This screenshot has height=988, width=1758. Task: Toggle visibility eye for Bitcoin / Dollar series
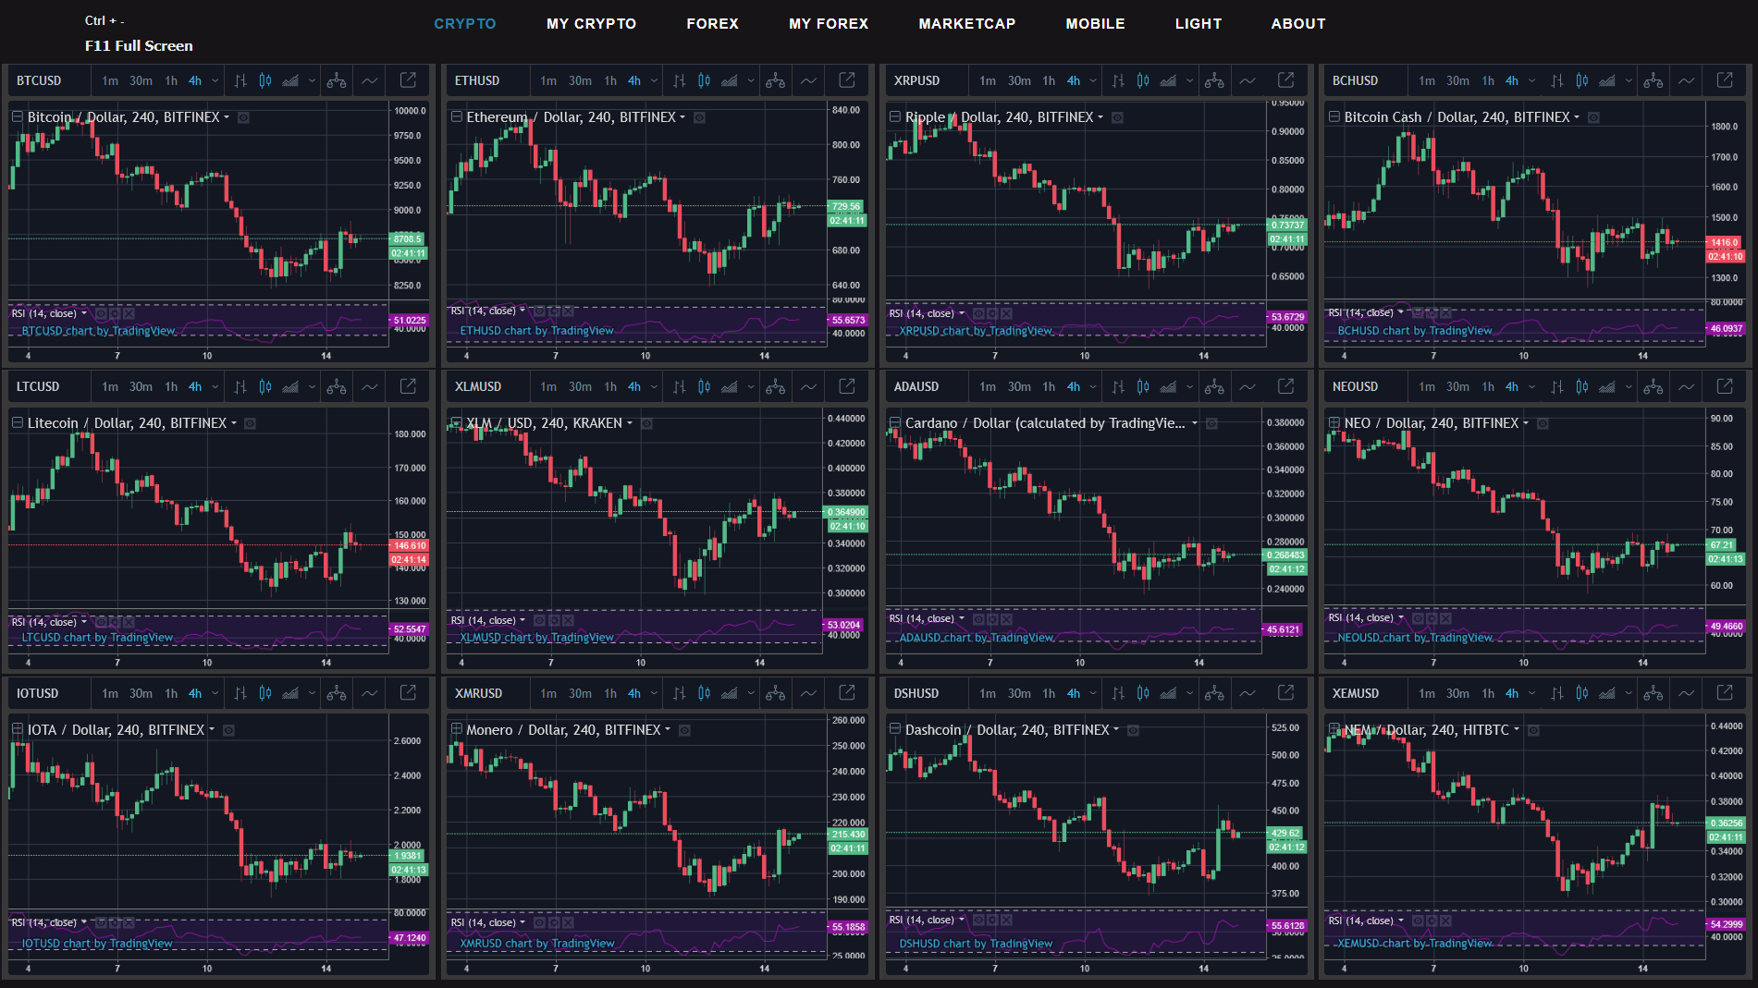point(243,117)
